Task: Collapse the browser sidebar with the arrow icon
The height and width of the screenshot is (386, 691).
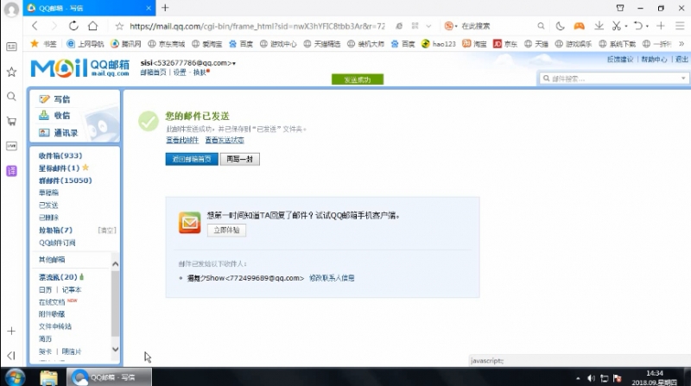Action: (11, 355)
